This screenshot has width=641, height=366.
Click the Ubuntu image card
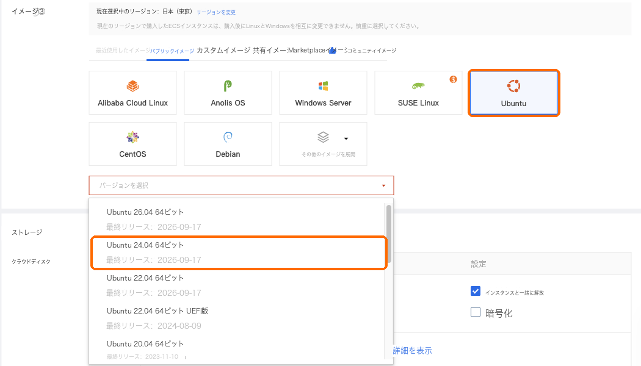tap(514, 93)
